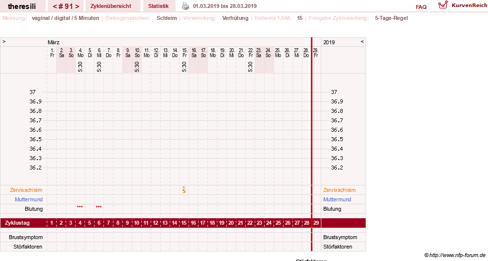Click the right-side Zervixschleim label
This screenshot has height=261, width=488.
339,190
